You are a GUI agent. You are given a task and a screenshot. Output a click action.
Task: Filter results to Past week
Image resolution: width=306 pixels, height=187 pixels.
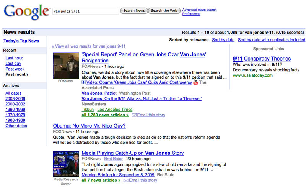(15, 69)
